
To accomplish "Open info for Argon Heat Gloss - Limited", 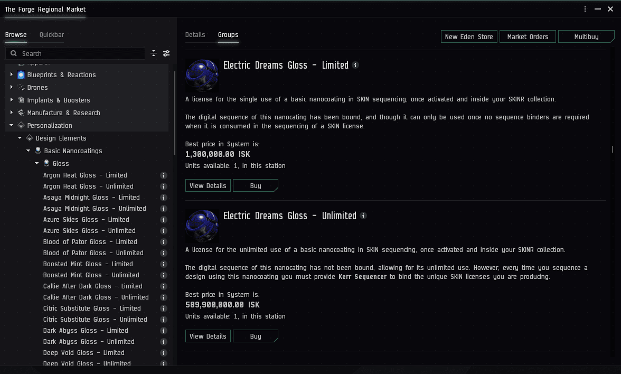I will [x=164, y=175].
